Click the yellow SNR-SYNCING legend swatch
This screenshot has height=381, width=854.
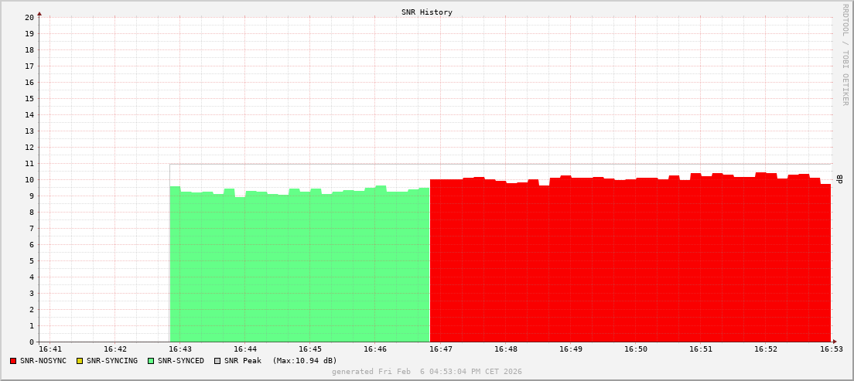pos(80,361)
